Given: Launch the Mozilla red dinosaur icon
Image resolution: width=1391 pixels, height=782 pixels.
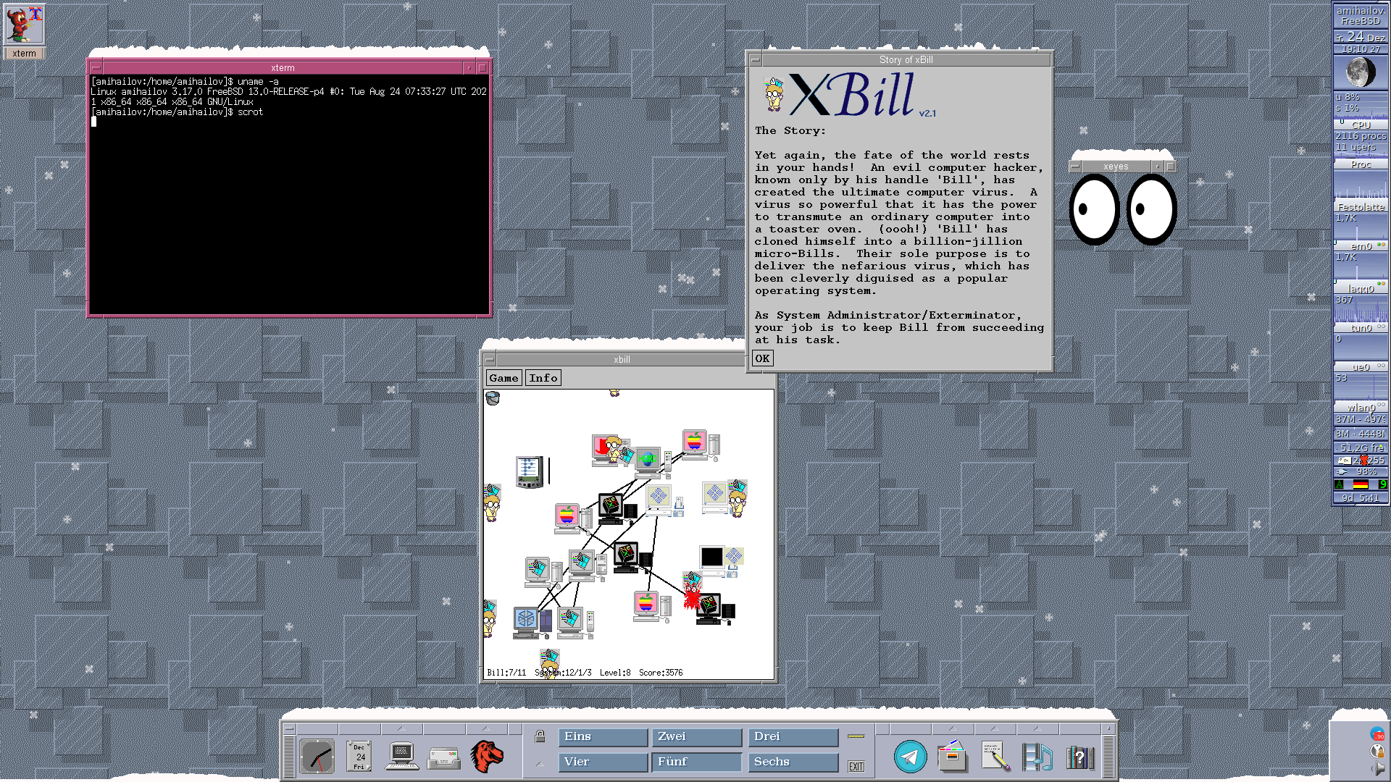Looking at the screenshot, I should click(x=486, y=757).
